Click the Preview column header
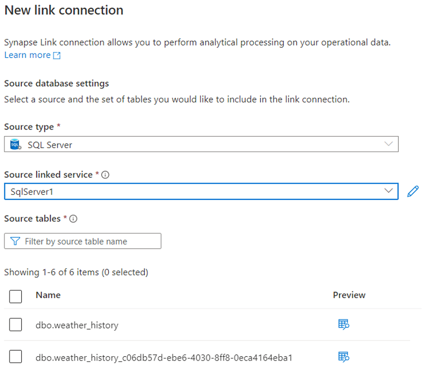Image resolution: width=427 pixels, height=378 pixels. click(349, 295)
